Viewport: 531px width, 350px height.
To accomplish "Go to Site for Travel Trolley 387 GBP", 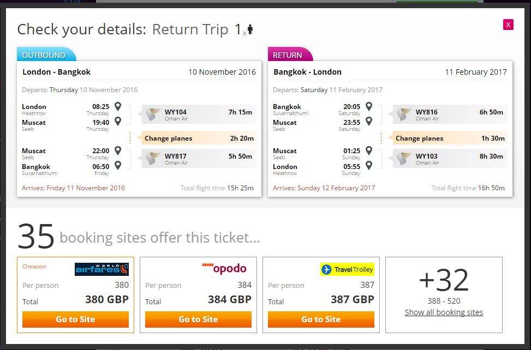I will click(321, 319).
